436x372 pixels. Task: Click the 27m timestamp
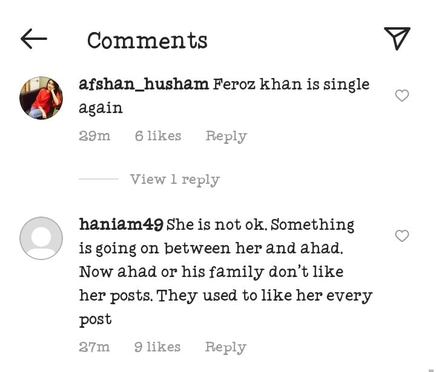pyautogui.click(x=94, y=347)
